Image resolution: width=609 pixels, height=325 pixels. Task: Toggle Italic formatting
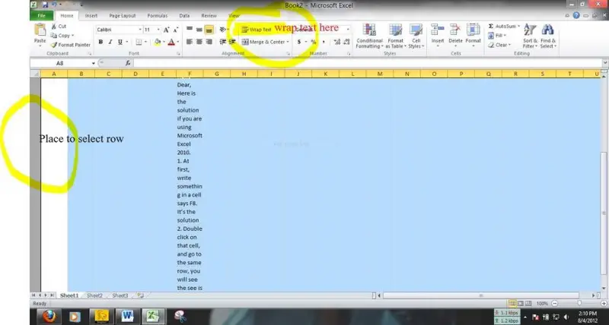[x=110, y=42]
